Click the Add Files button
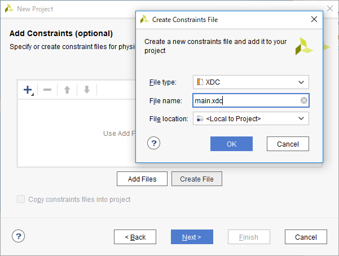 pos(142,179)
